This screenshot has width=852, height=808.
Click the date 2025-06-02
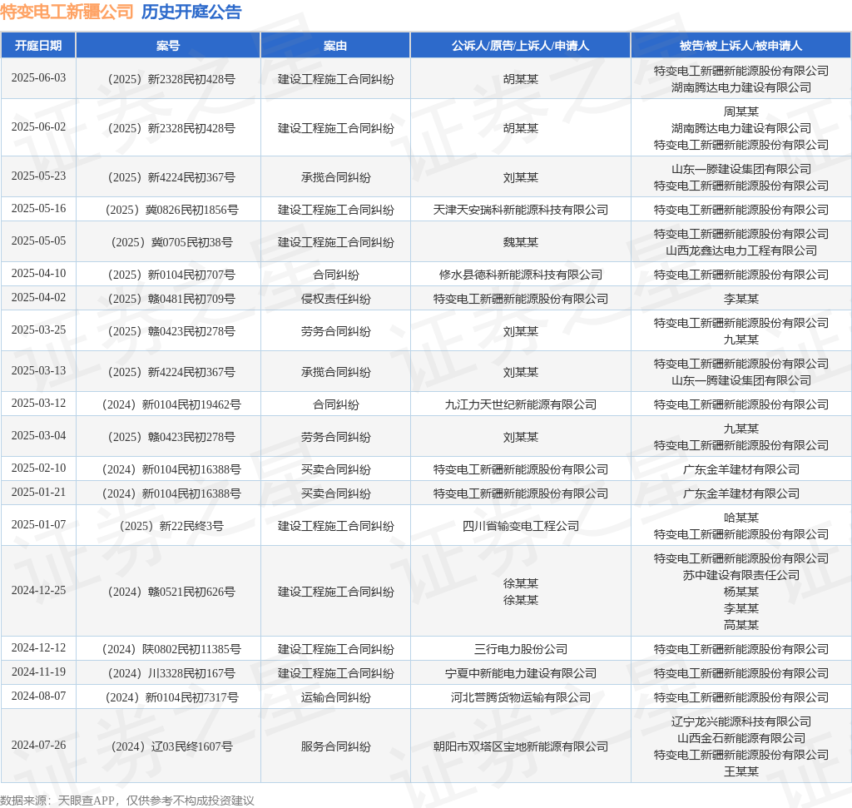pyautogui.click(x=38, y=126)
